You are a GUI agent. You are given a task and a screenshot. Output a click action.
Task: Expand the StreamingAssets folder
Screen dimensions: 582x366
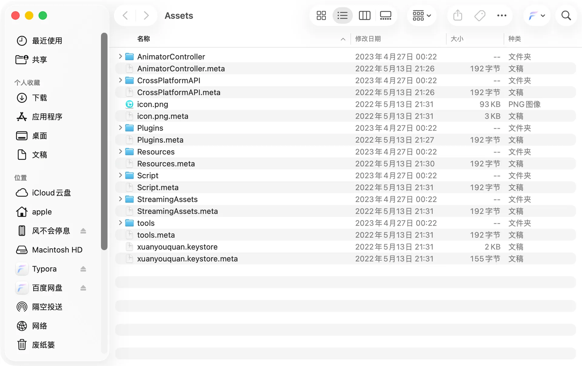pyautogui.click(x=120, y=199)
